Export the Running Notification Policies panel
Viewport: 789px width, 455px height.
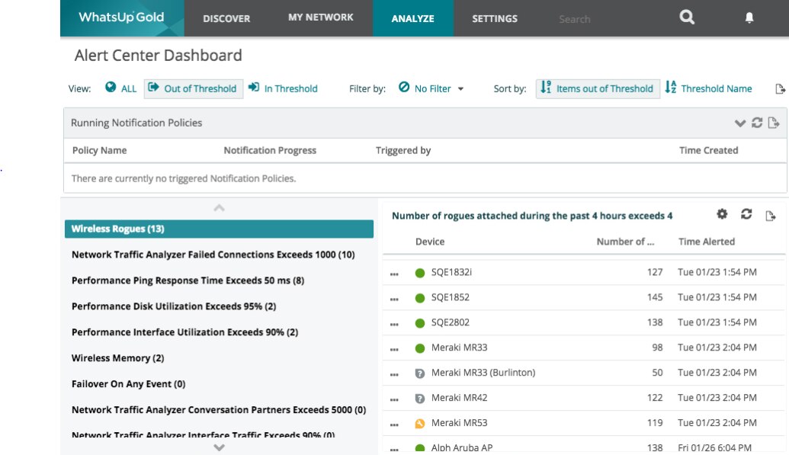pyautogui.click(x=774, y=123)
